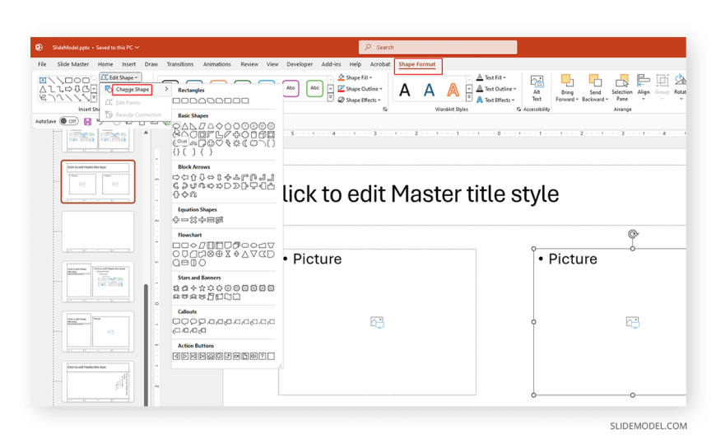This screenshot has height=444, width=716.
Task: Click in the Search box
Action: coord(438,47)
